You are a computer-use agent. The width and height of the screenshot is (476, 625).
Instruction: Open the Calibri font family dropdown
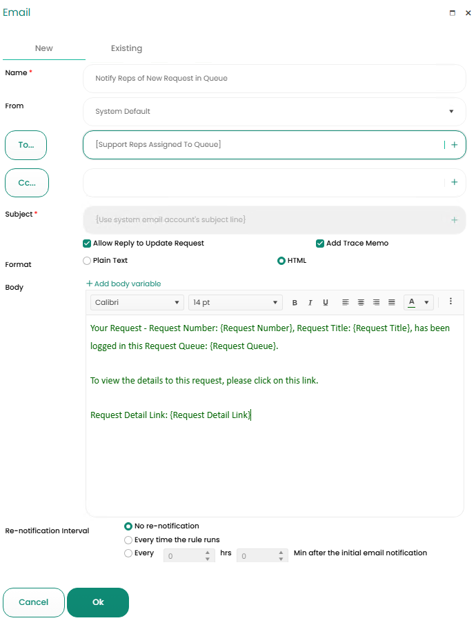point(137,303)
